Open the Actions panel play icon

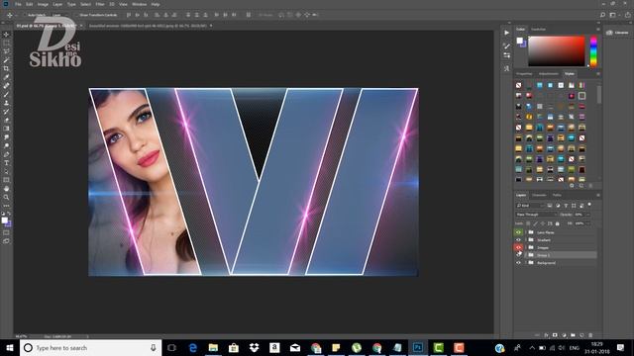point(506,33)
